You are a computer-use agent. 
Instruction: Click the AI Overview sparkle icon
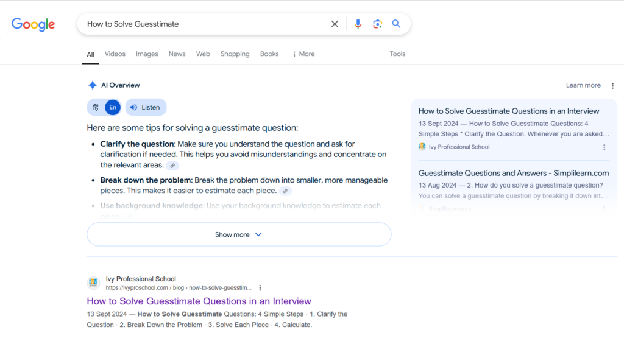[x=93, y=85]
